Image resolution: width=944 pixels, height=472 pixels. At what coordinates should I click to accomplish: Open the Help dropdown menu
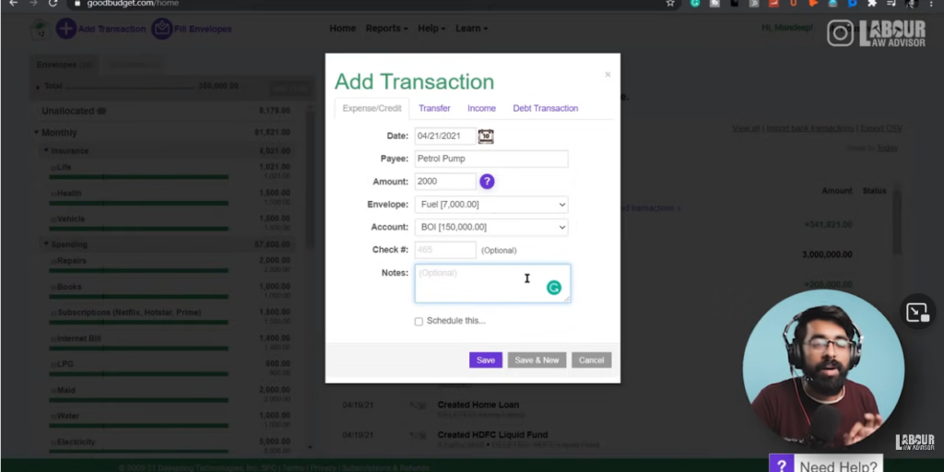click(431, 29)
